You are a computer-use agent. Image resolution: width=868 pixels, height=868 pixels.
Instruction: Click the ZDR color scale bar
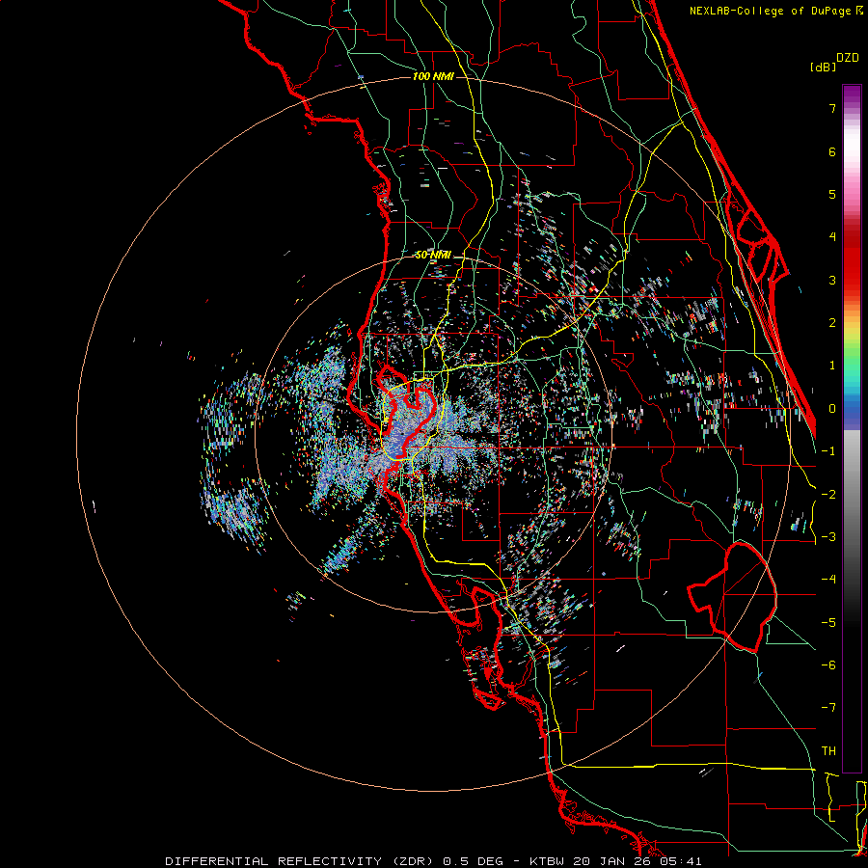tap(852, 428)
